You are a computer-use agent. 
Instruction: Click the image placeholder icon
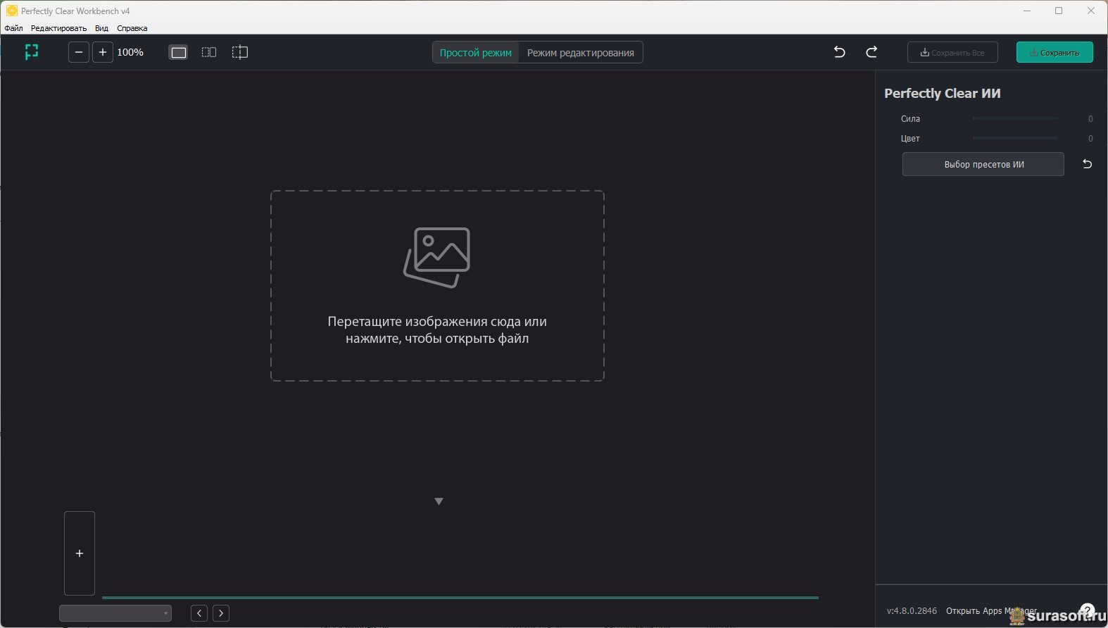tap(436, 257)
